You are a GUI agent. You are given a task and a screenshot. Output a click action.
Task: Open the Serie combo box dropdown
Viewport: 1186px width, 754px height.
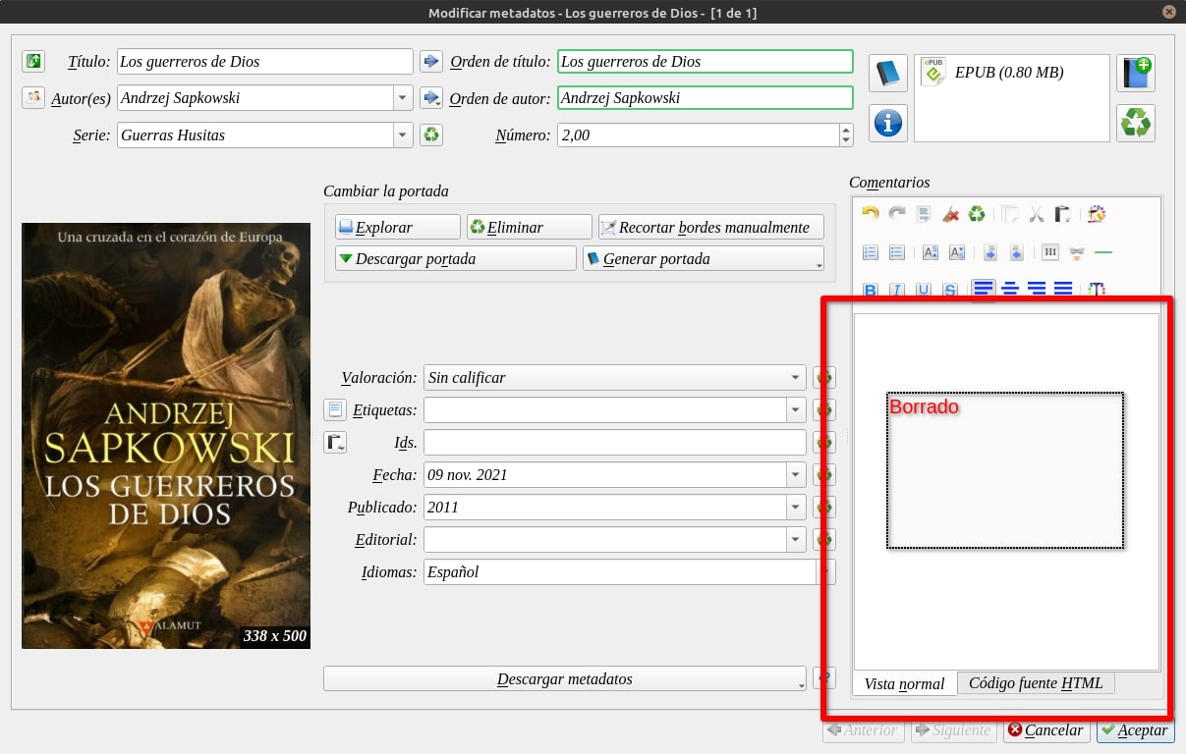click(x=402, y=135)
